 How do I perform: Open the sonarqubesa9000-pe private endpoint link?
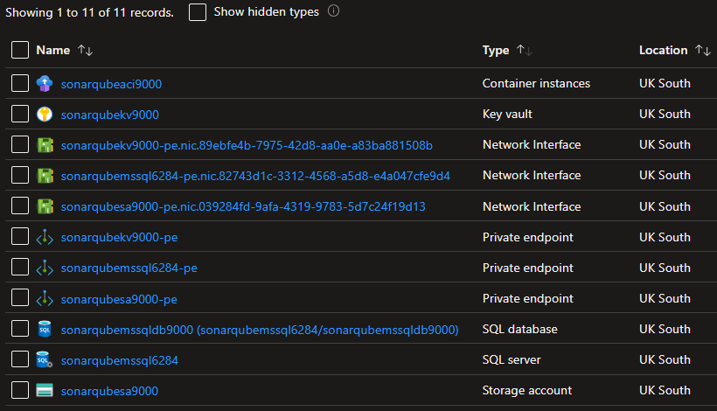pyautogui.click(x=119, y=299)
